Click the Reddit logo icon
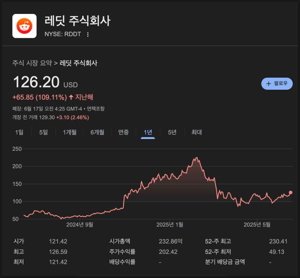 pyautogui.click(x=25, y=26)
